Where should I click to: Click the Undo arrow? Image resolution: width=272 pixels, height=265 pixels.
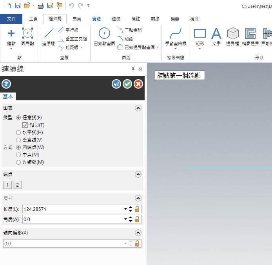coord(71,6)
